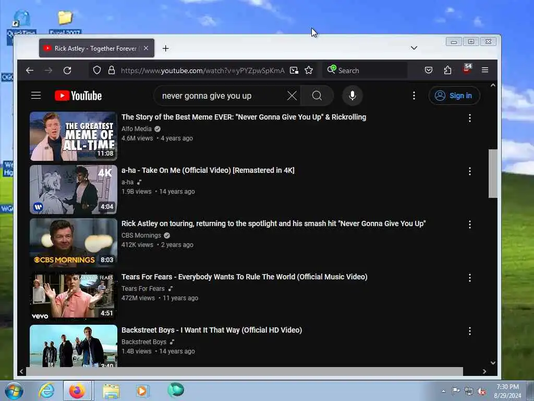Sign in to YouTube
The image size is (534, 401).
point(454,96)
